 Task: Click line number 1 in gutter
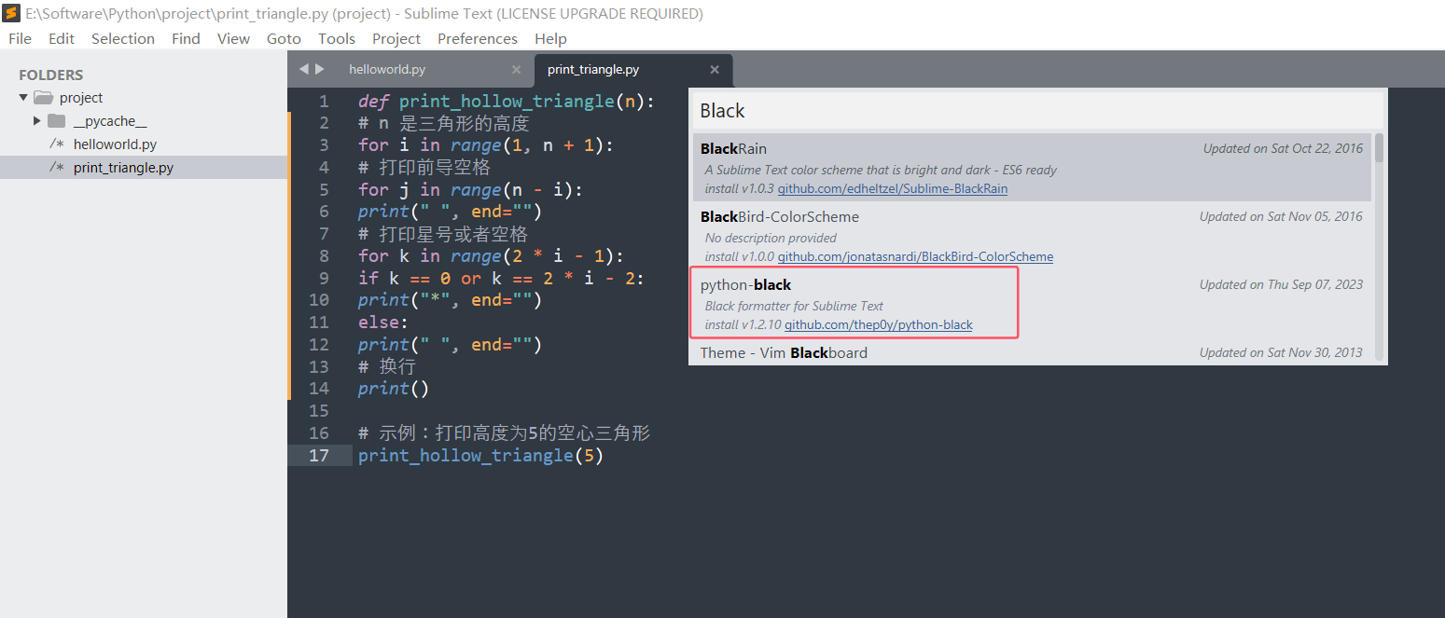pyautogui.click(x=323, y=102)
